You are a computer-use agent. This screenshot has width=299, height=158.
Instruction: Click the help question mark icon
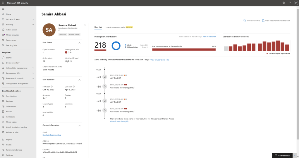point(290,3)
